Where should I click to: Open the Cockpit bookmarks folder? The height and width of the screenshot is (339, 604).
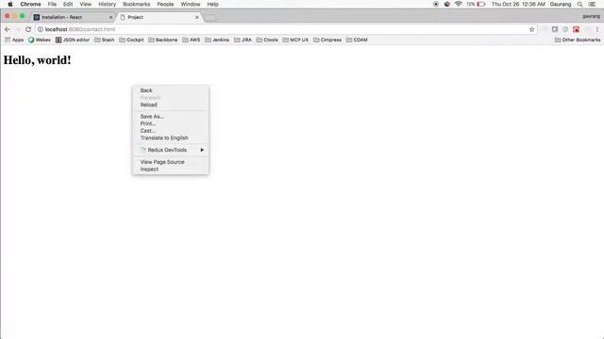(x=131, y=40)
